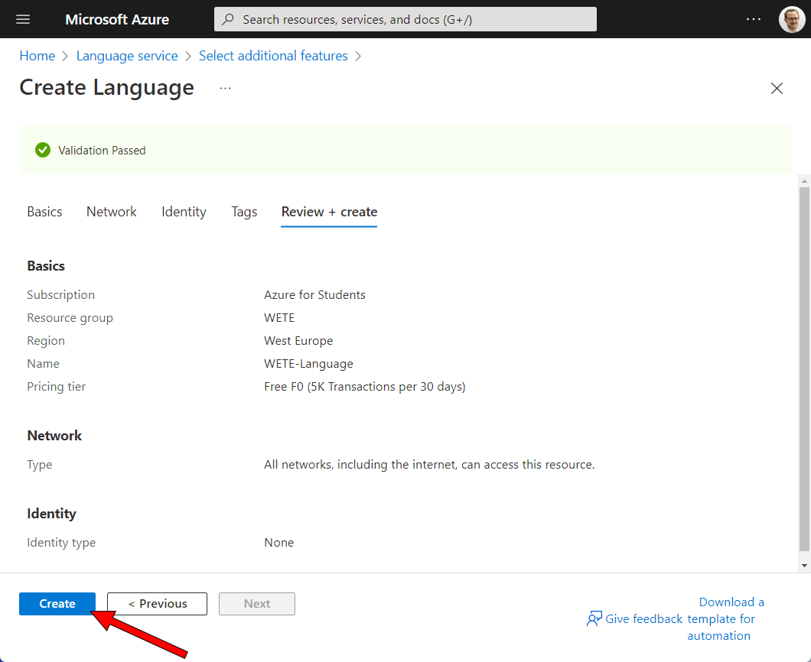Image resolution: width=811 pixels, height=662 pixels.
Task: Open Select additional features breadcrumb
Action: (273, 56)
